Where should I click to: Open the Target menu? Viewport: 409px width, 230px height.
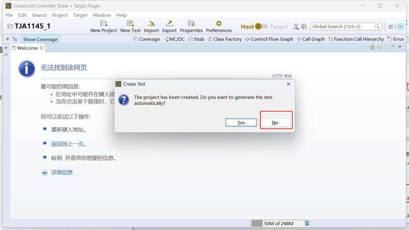[80, 15]
